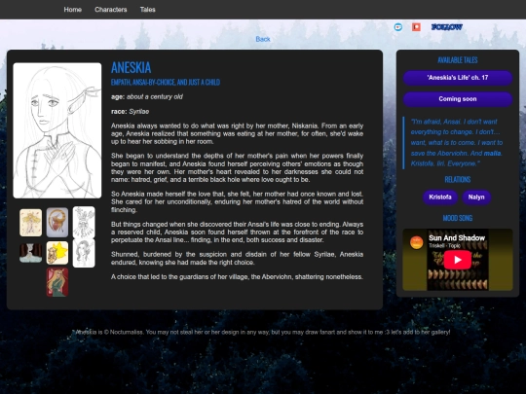Click the Nocturnaliss copyright footer note
Image resolution: width=526 pixels, height=394 pixels.
pos(262,333)
